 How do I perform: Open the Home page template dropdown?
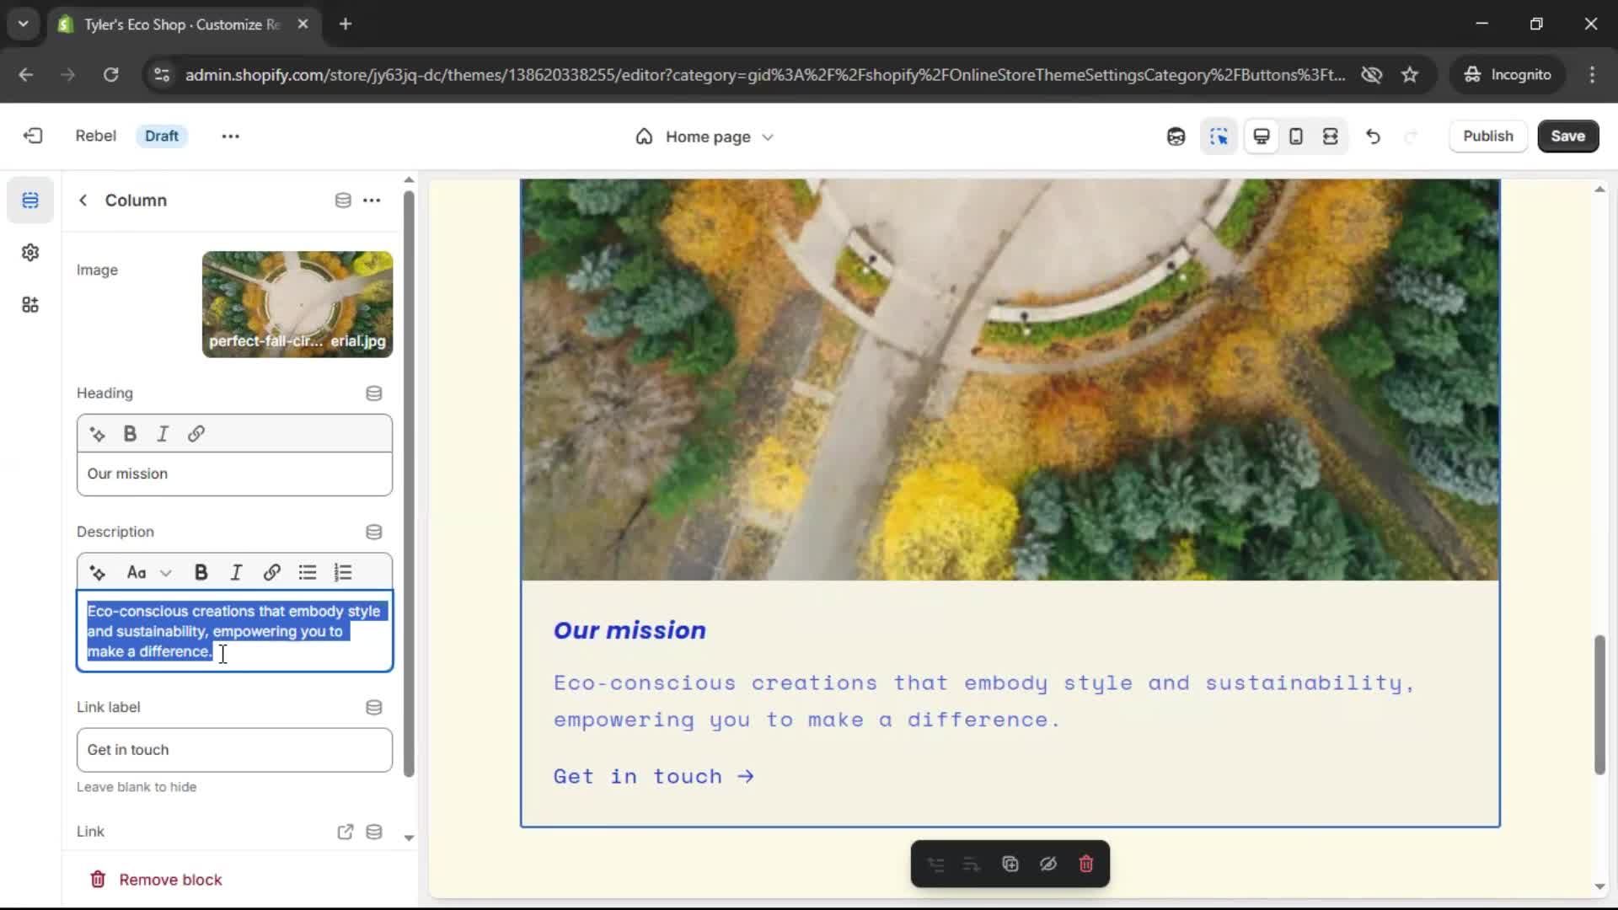pyautogui.click(x=705, y=136)
